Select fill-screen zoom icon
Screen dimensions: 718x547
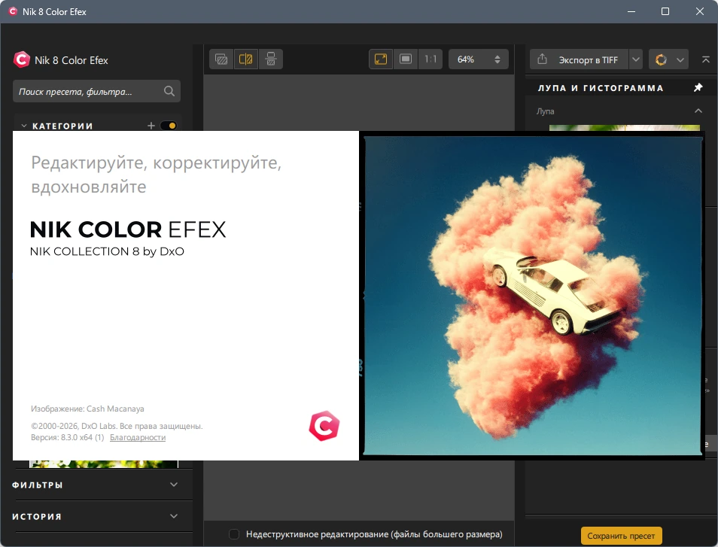(x=405, y=59)
